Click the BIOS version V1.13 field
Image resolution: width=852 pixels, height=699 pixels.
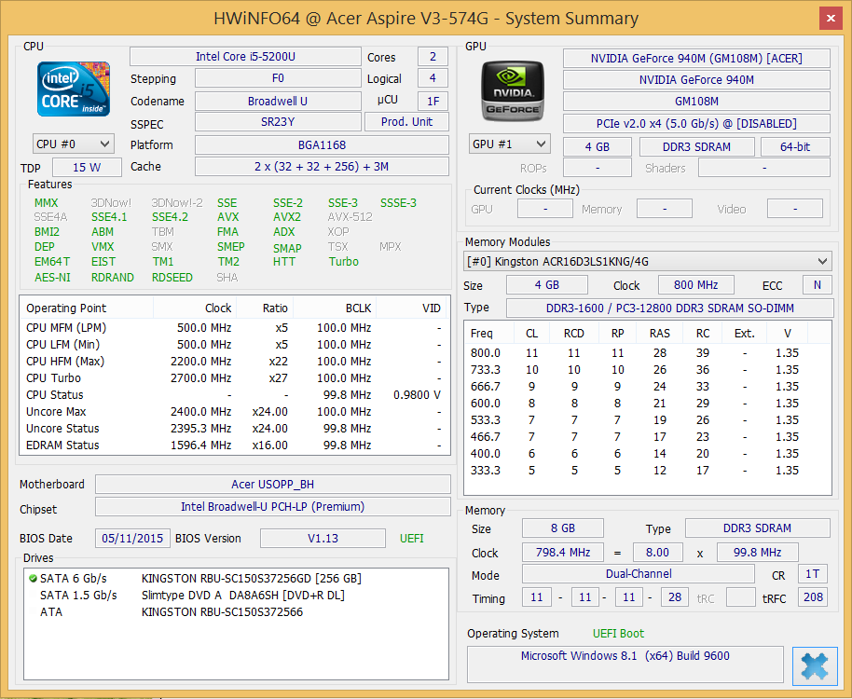(x=323, y=539)
